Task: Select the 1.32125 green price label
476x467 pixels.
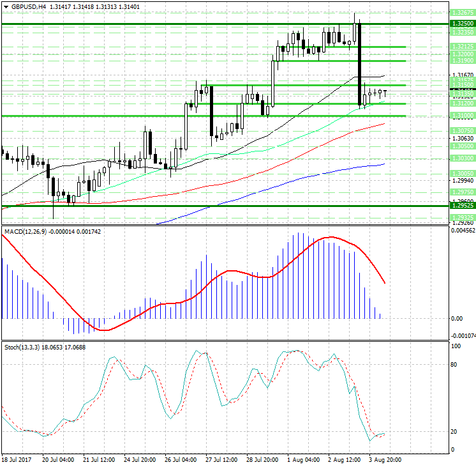Action: coord(461,47)
